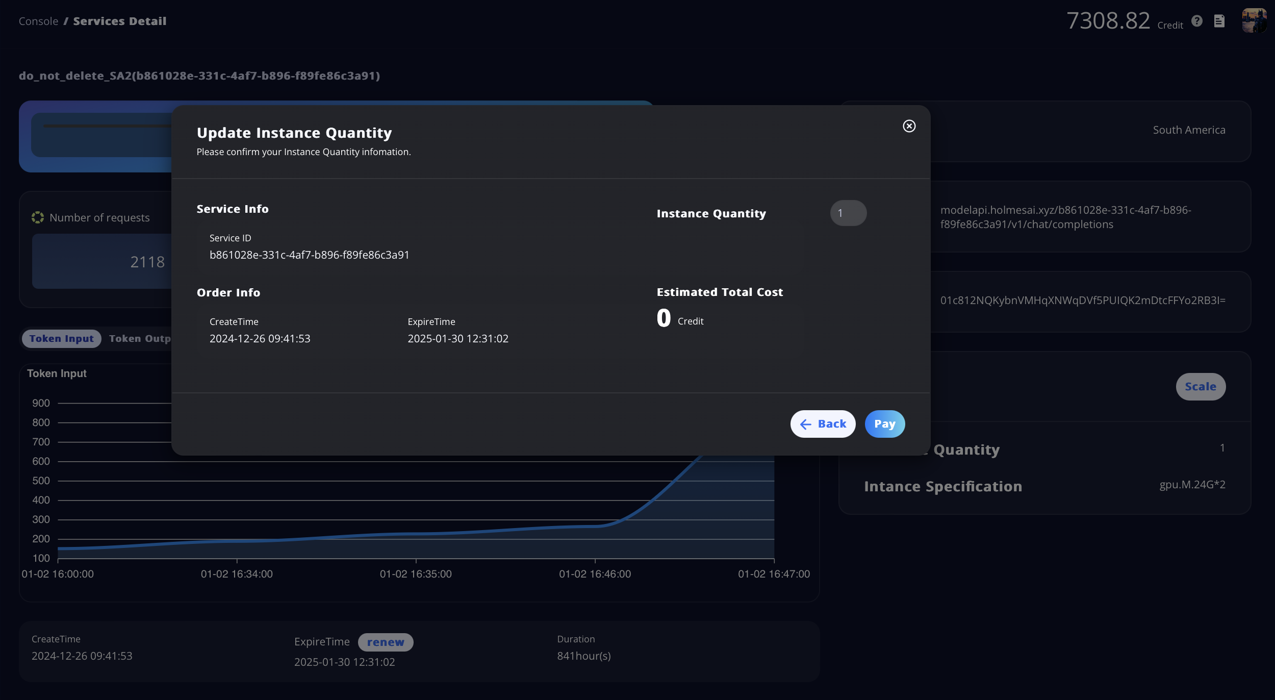Image resolution: width=1275 pixels, height=700 pixels.
Task: Click the Services Detail breadcrumb
Action: click(x=120, y=21)
